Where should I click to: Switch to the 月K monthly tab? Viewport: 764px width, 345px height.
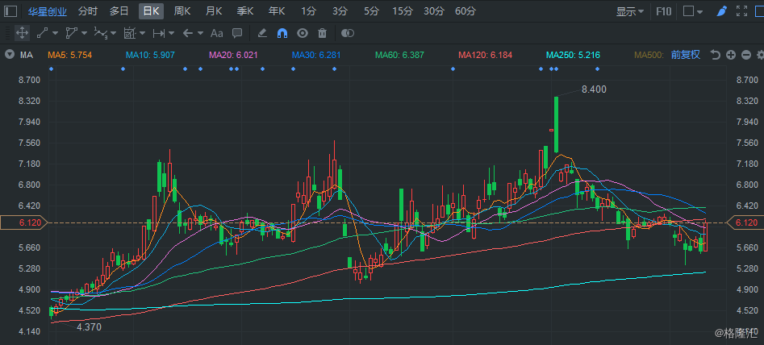click(x=214, y=11)
